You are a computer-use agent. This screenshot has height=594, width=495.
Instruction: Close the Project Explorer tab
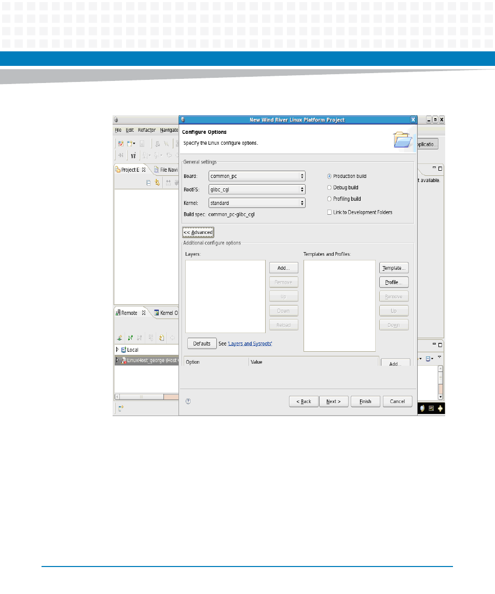[144, 170]
